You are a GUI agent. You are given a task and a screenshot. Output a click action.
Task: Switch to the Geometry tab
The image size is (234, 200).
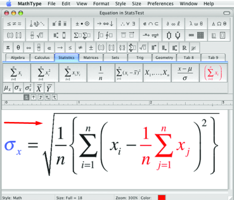pos(164,58)
